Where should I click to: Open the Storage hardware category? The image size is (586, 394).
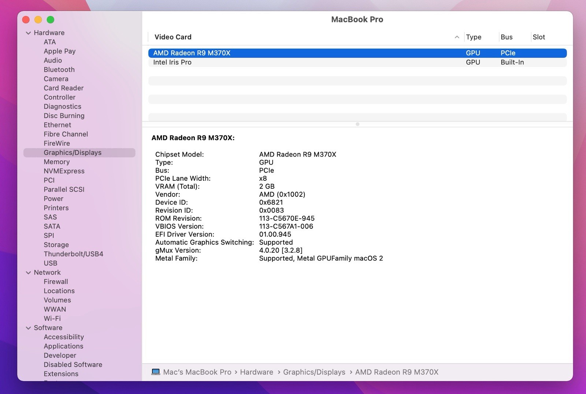[x=56, y=245]
